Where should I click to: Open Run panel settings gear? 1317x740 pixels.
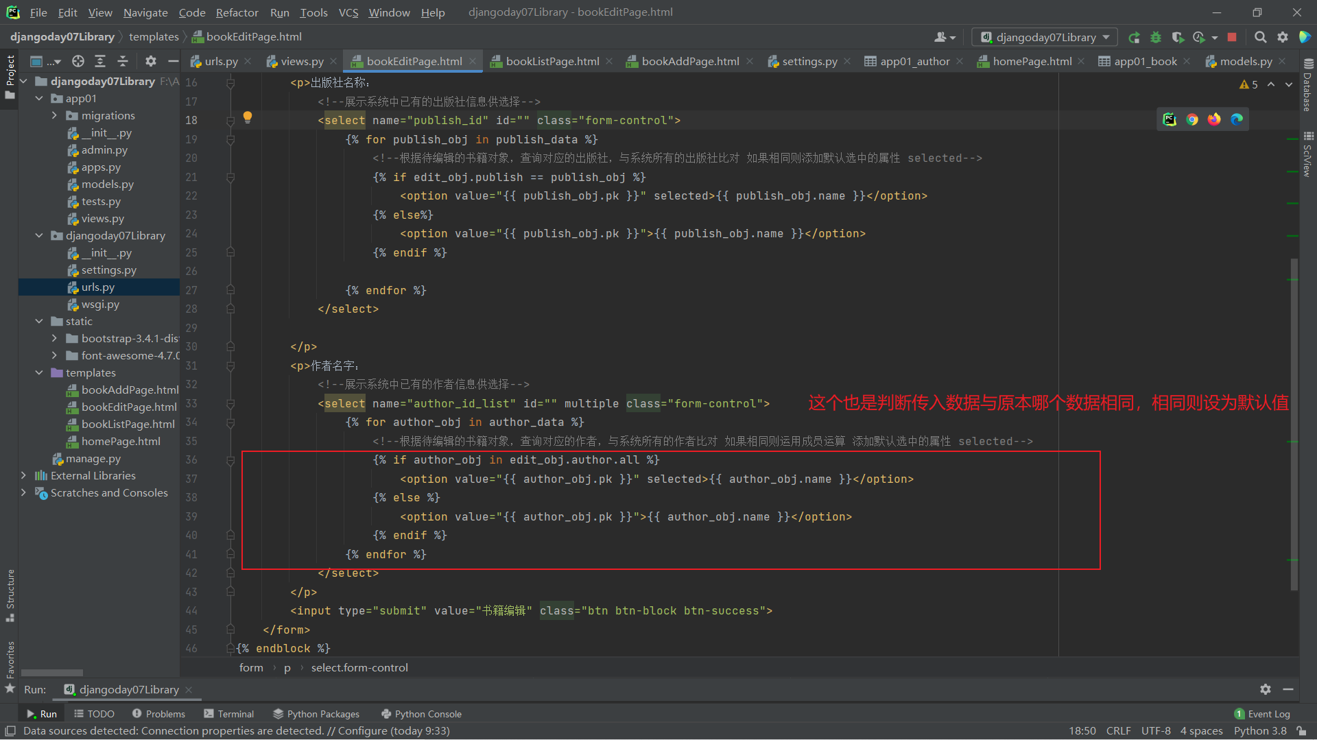coord(1266,689)
